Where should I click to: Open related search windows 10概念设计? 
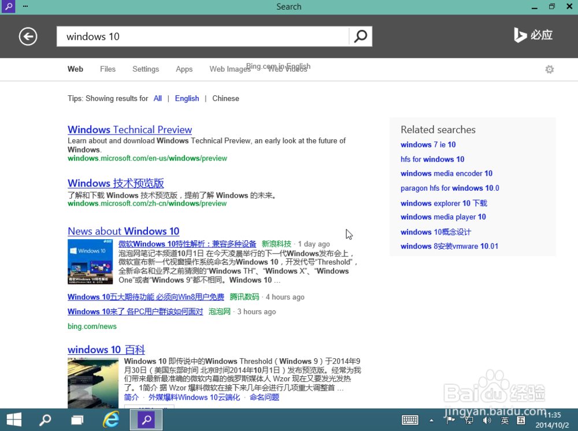pos(436,232)
